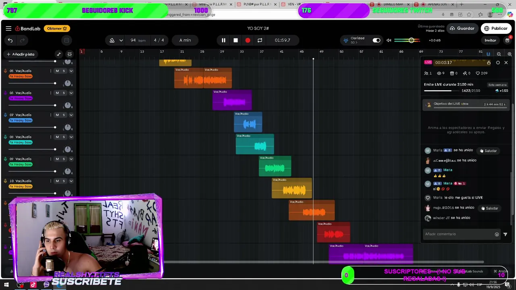Click Saludar next to majo.RG016
Viewport: 516px width, 290px height.
pos(489,209)
